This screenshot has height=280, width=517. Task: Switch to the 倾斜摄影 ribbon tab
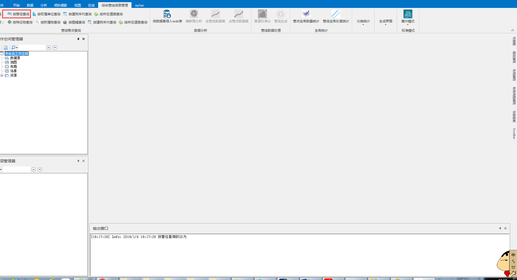pyautogui.click(x=60, y=5)
